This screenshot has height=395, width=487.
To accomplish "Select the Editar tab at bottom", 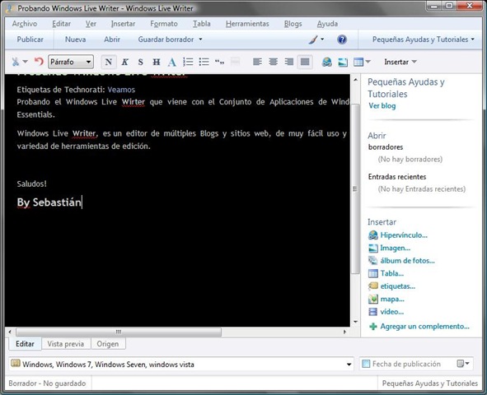I will pyautogui.click(x=25, y=344).
